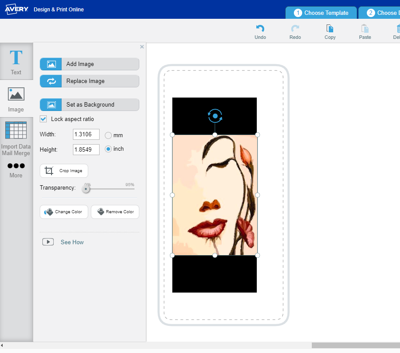
Task: Click the Transparency slider handle
Action: pyautogui.click(x=86, y=189)
